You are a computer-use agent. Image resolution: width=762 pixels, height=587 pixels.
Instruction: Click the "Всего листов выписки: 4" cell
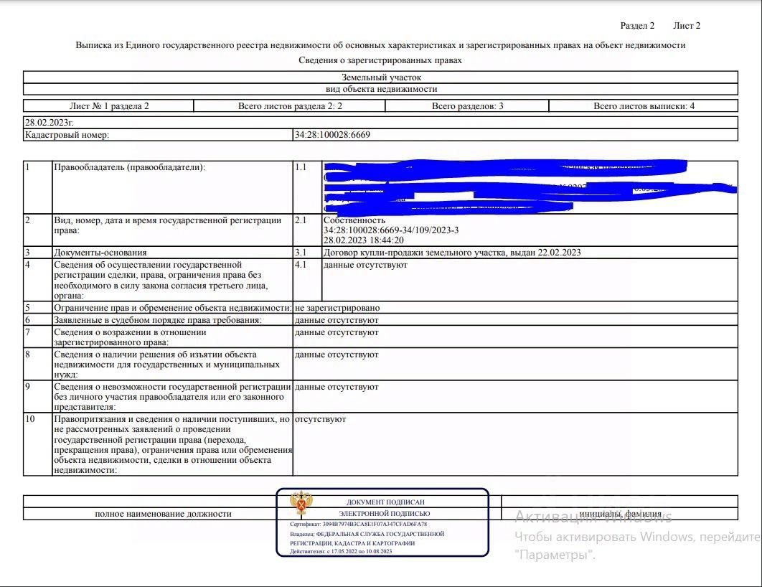click(644, 106)
